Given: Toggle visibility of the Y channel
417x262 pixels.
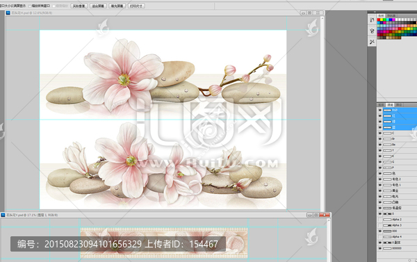Looking at the screenshot, I should (x=379, y=151).
